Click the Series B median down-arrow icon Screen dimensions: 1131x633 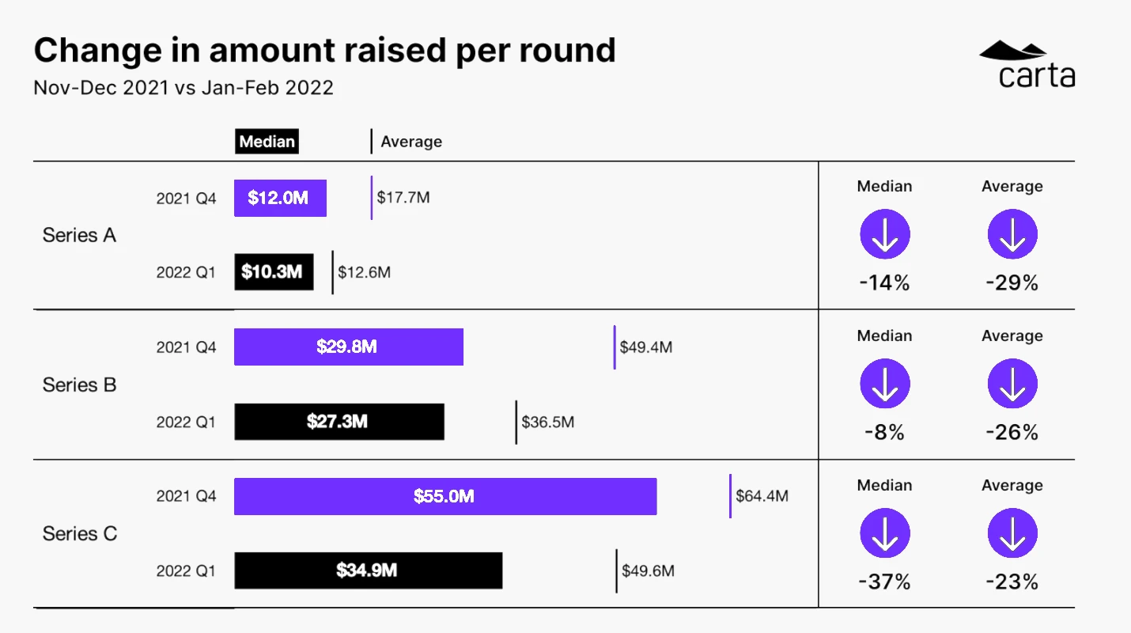pos(885,384)
